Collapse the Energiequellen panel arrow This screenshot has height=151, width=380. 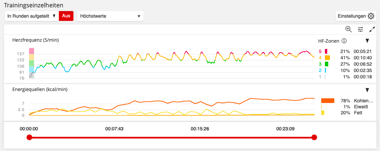point(367,90)
